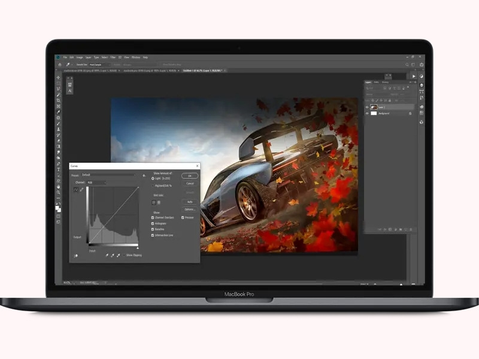Open the Channel RGB dropdown

click(x=96, y=182)
